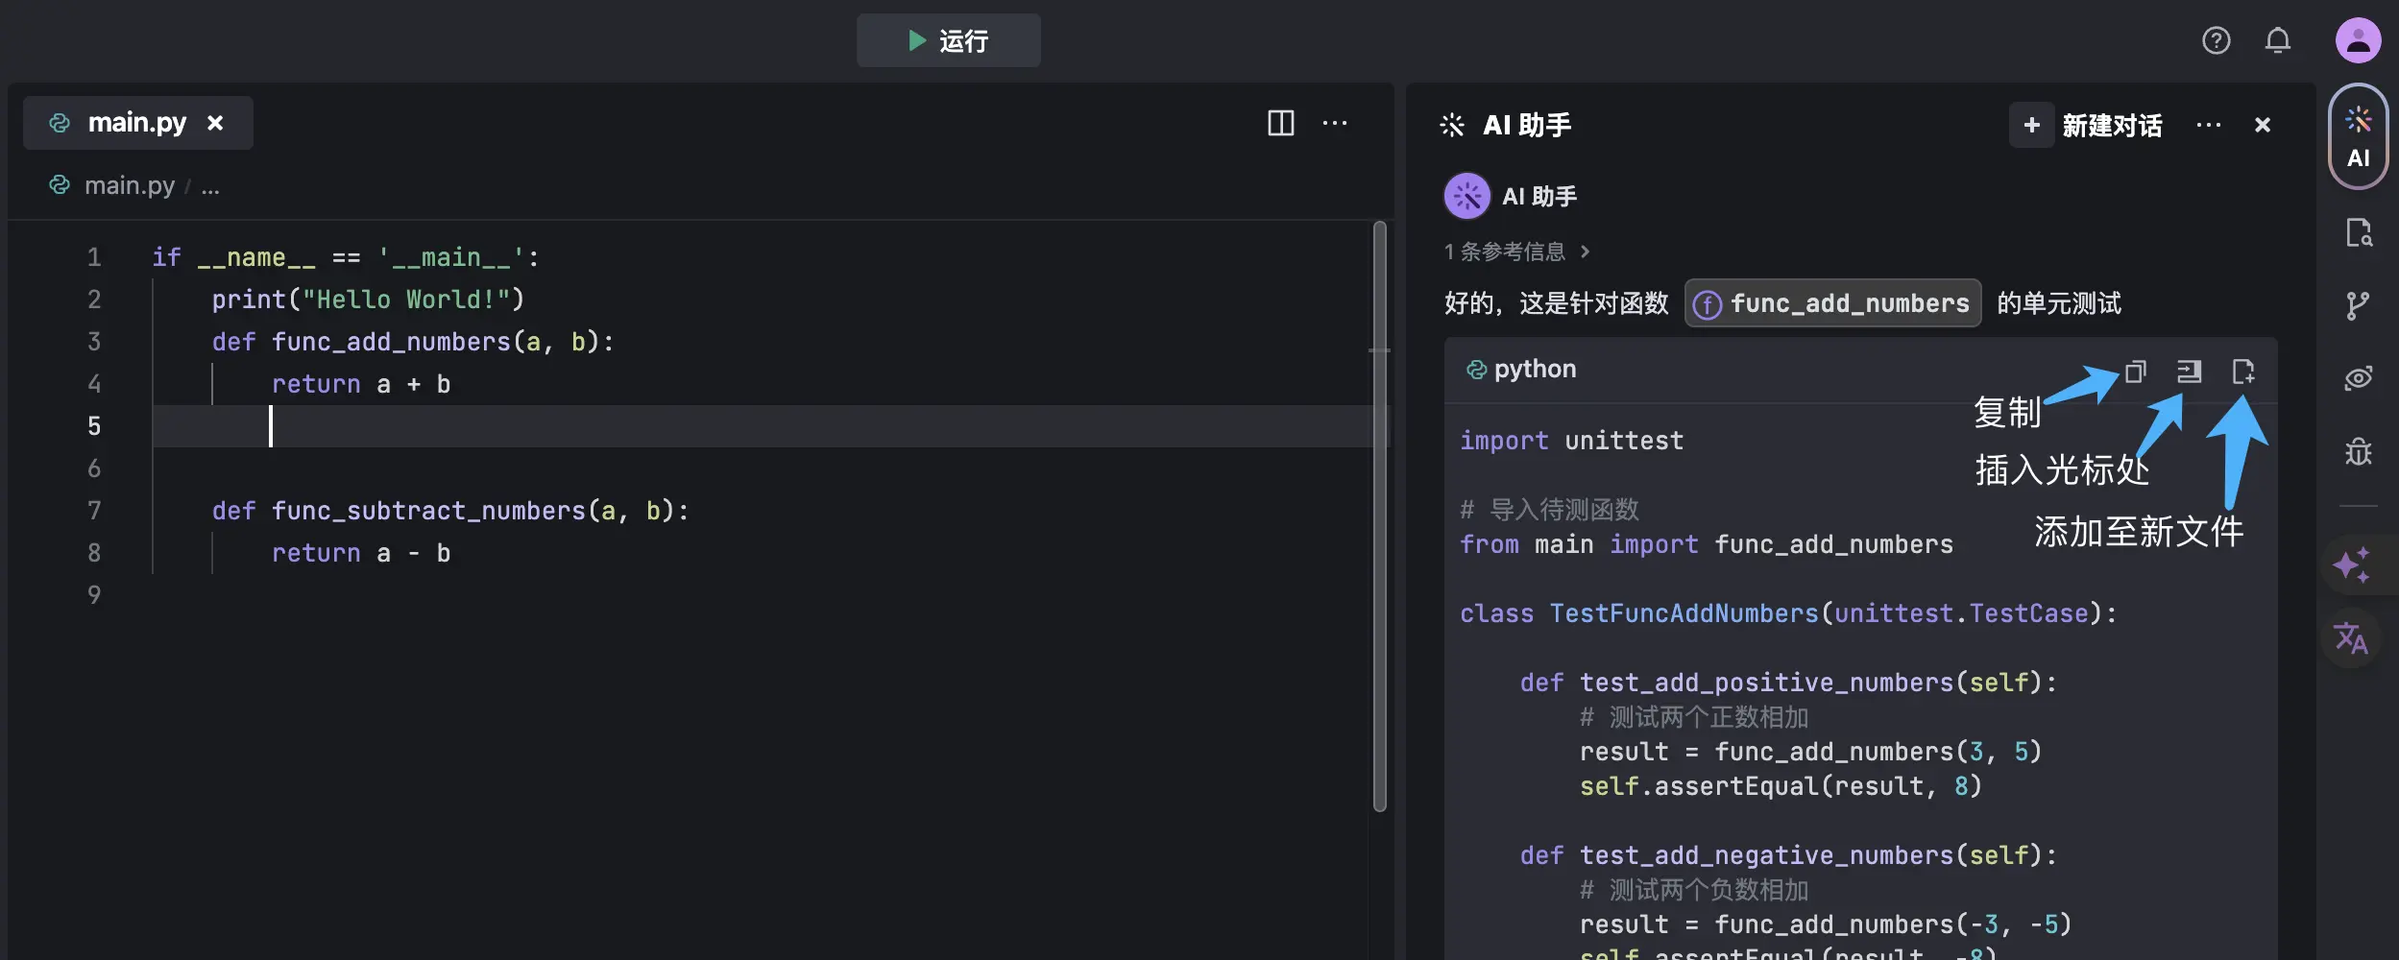
Task: Close the AI assistant panel
Action: 2263,125
